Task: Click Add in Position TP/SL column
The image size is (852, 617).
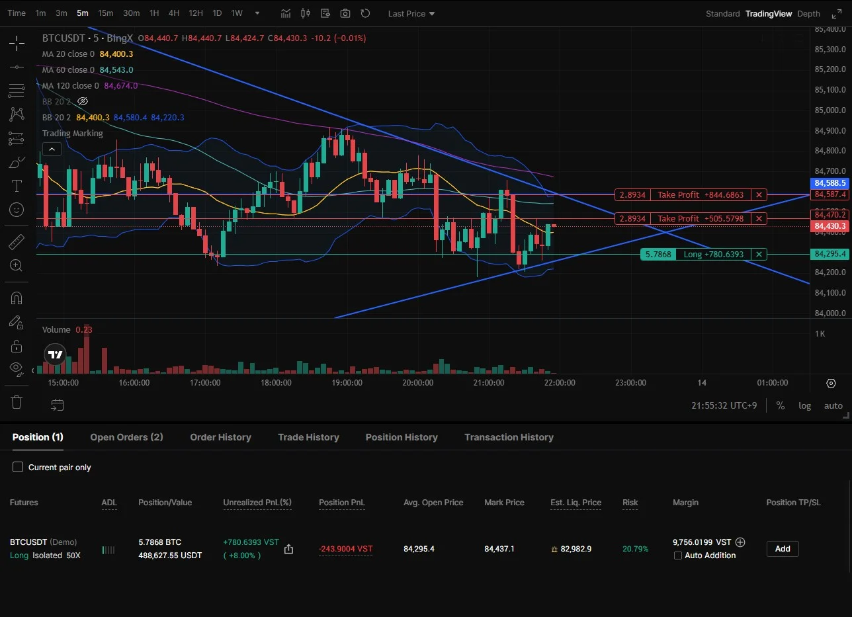Action: pyautogui.click(x=783, y=549)
